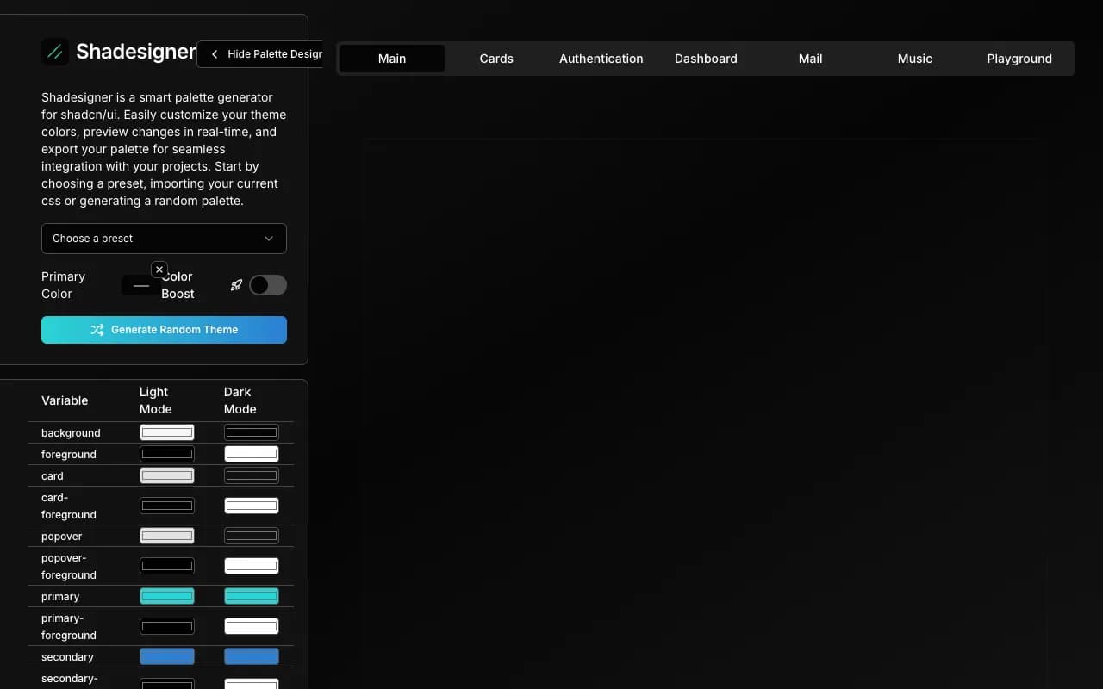Click the primary light mode color swatch
This screenshot has height=689, width=1103.
[x=166, y=595]
